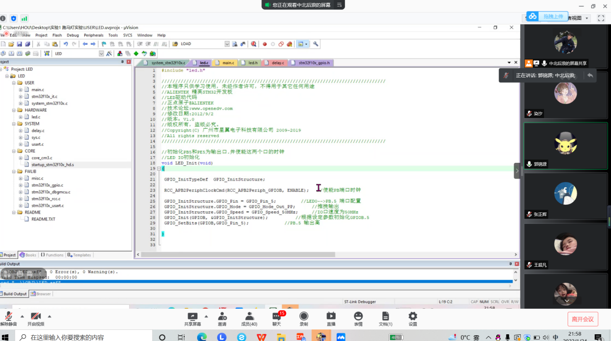Expand the stm32f10x_gpio.c tree node

click(x=21, y=185)
